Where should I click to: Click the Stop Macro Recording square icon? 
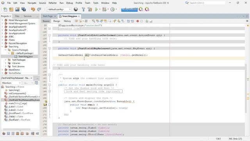[141, 21]
